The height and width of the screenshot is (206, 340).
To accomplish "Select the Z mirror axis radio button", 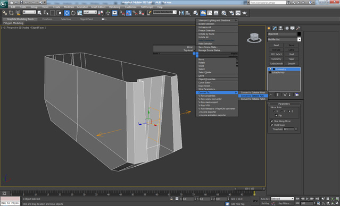I will 289,111.
